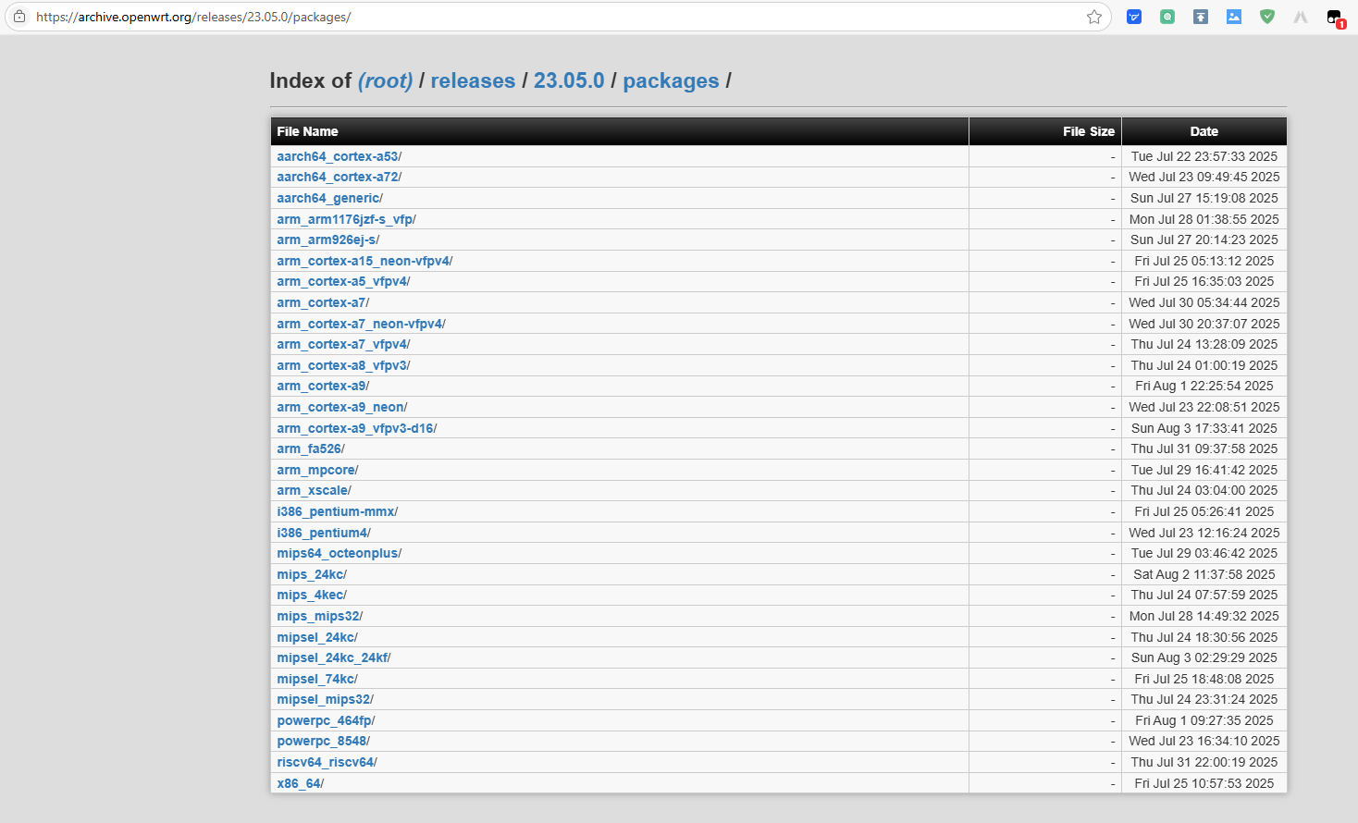1358x823 pixels.
Task: Click the upload-arrow extension icon
Action: point(1201,17)
